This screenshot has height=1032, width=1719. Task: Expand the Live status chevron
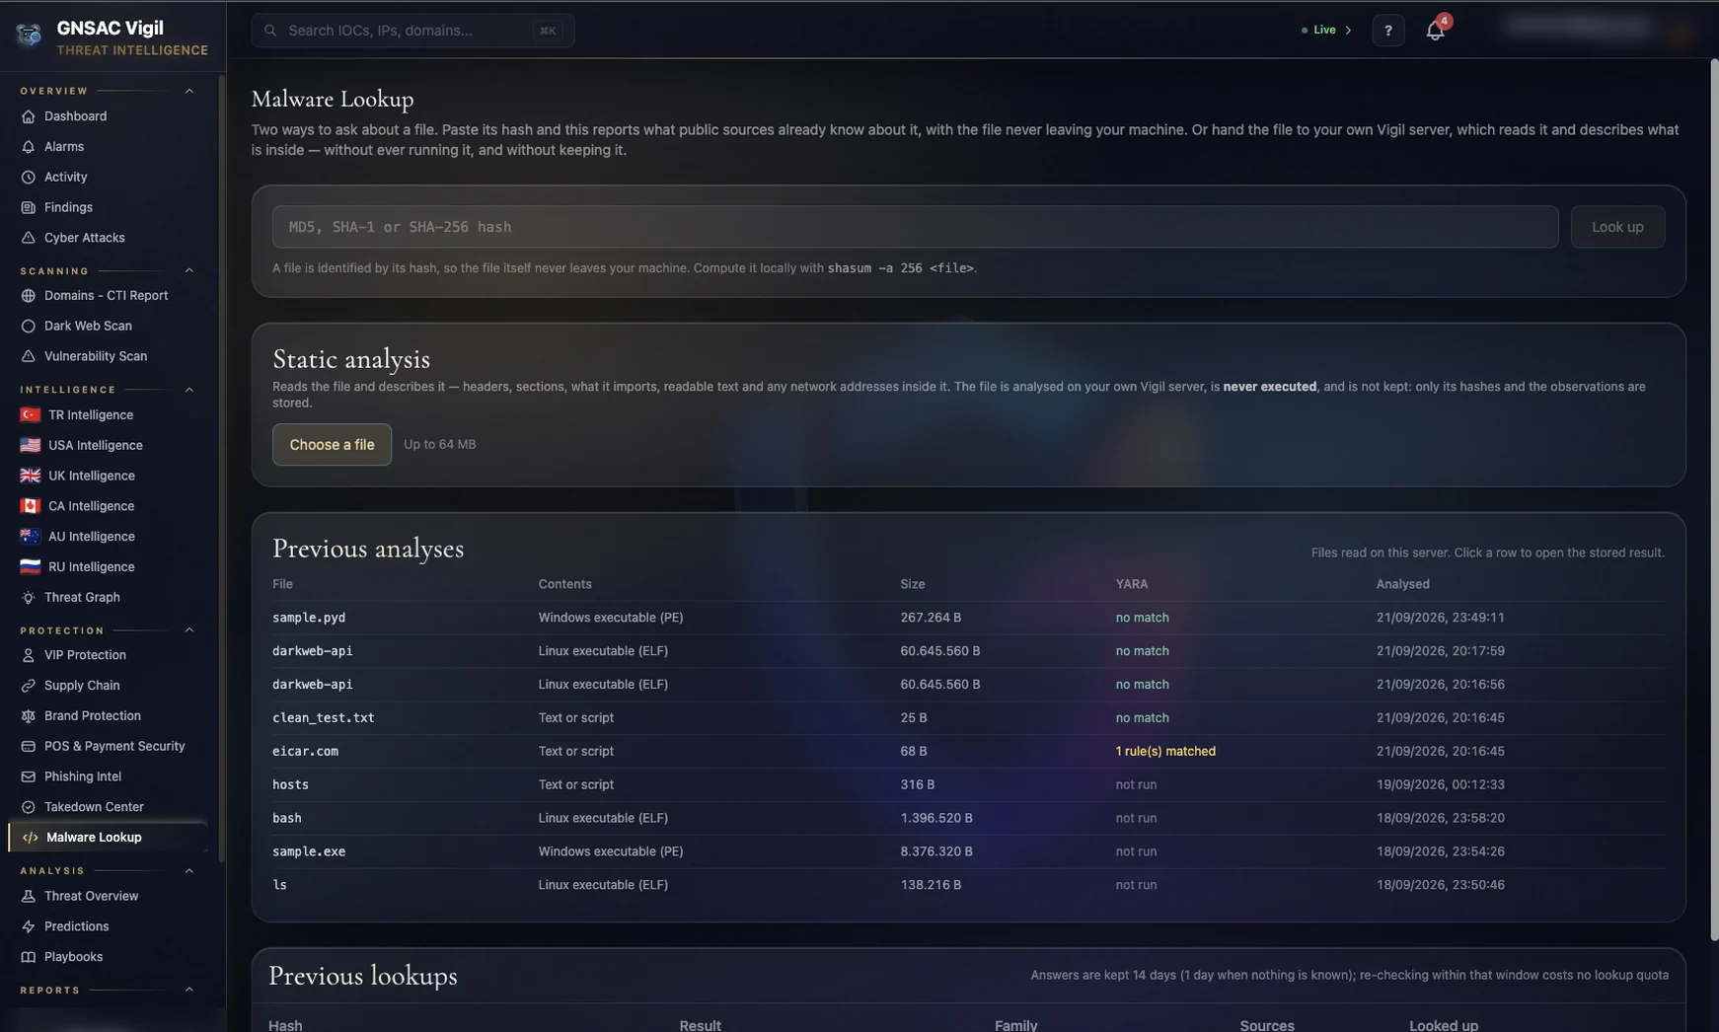1348,31
